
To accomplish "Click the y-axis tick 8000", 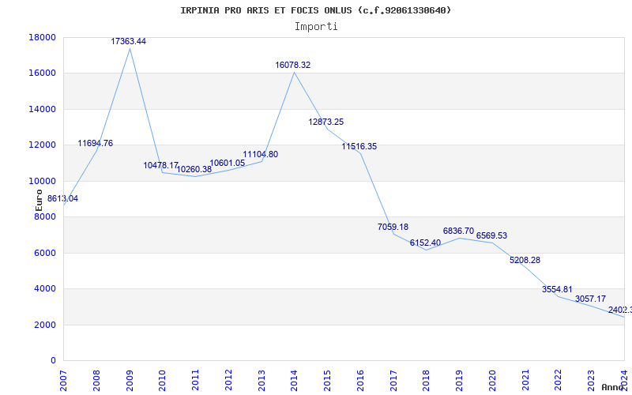I will [x=45, y=216].
